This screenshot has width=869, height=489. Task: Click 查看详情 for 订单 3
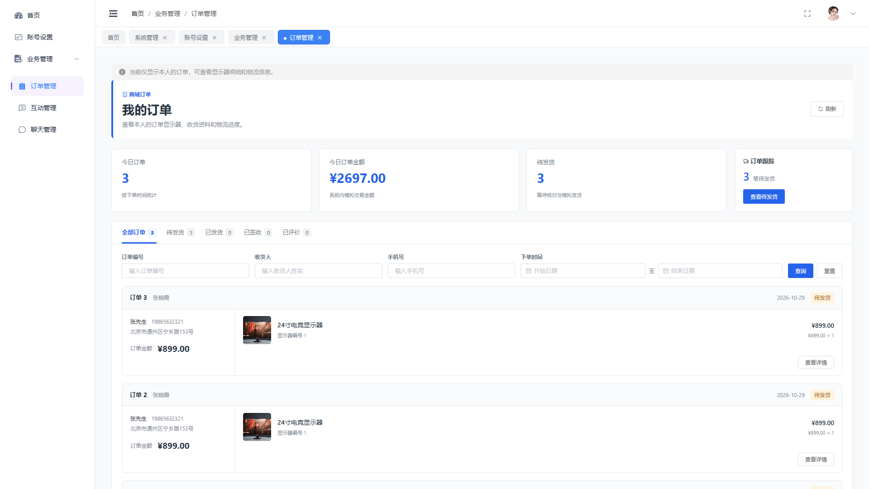[x=816, y=362]
